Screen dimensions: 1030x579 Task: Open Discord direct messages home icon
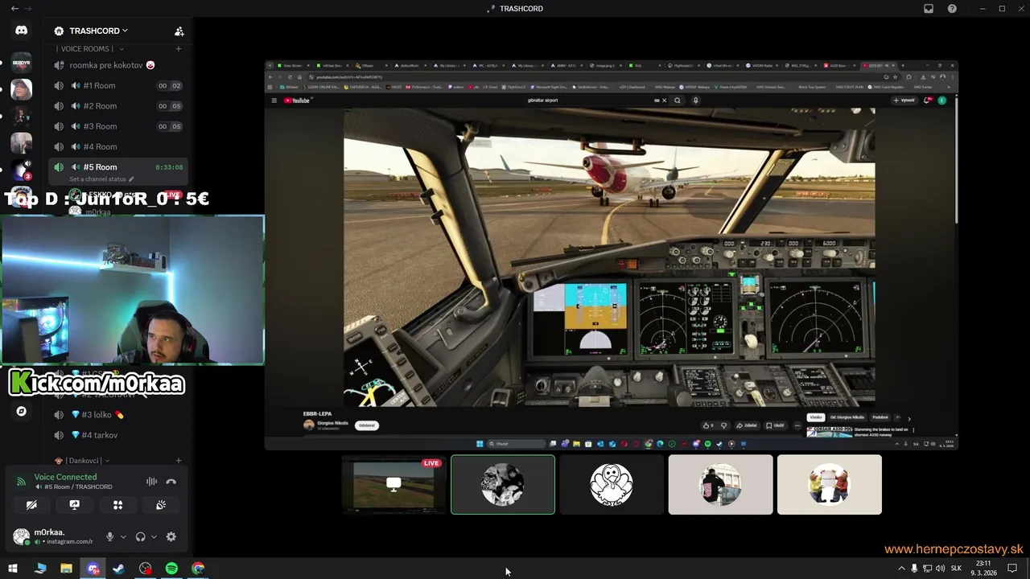pyautogui.click(x=21, y=31)
